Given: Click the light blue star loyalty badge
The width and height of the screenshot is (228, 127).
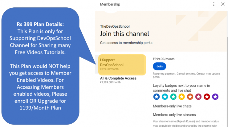Looking at the screenshot, I should (165, 97).
